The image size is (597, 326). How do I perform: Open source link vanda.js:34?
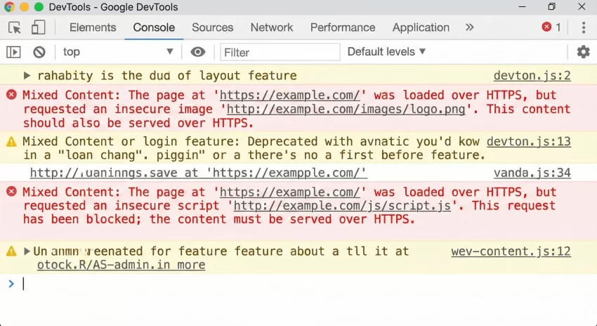click(532, 173)
